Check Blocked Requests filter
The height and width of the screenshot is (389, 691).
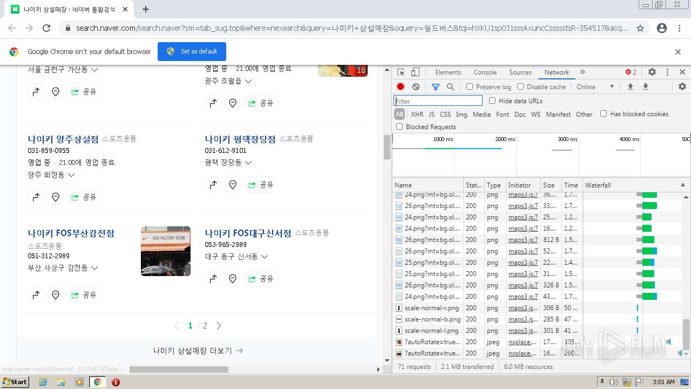tap(399, 126)
